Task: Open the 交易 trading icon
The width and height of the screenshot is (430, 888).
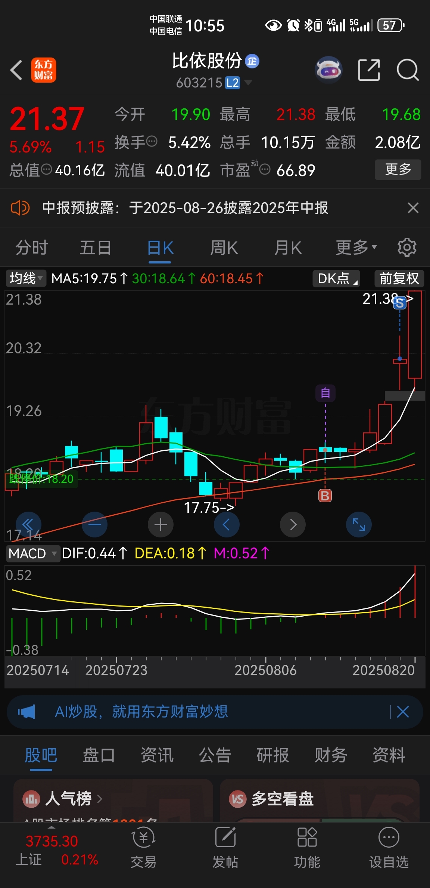Action: pyautogui.click(x=143, y=848)
